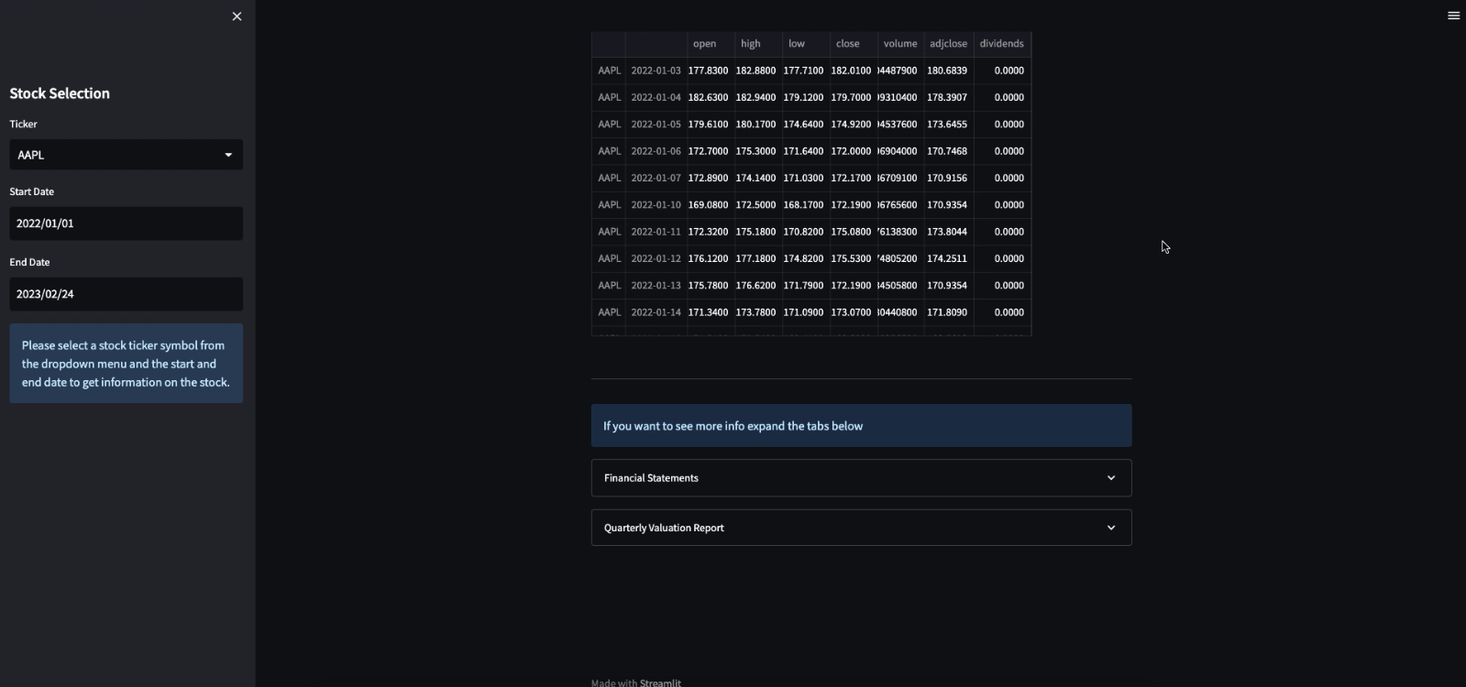1466x687 pixels.
Task: Click the adjclose value 173.8044
Action: 948,232
